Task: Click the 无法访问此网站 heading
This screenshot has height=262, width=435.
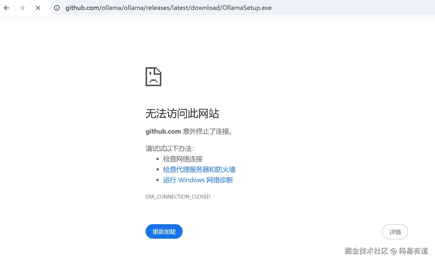Action: point(182,114)
